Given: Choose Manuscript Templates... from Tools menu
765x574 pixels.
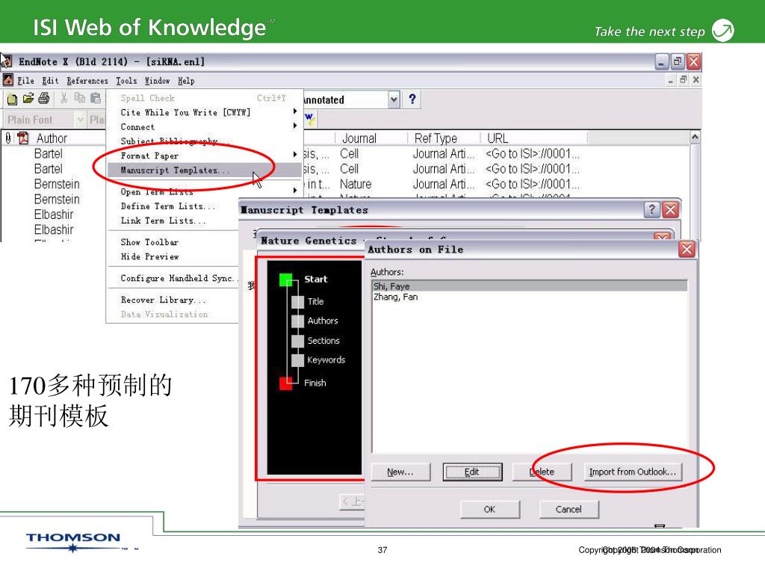Looking at the screenshot, I should 205,170.
